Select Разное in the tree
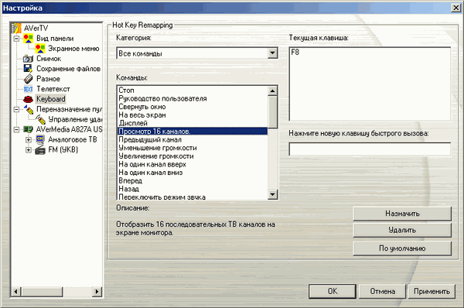The width and height of the screenshot is (464, 308). click(48, 79)
